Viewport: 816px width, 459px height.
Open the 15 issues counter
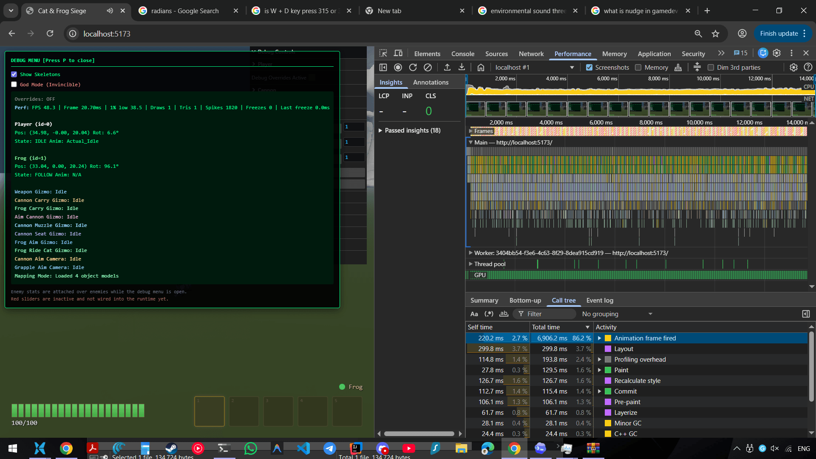coord(740,53)
